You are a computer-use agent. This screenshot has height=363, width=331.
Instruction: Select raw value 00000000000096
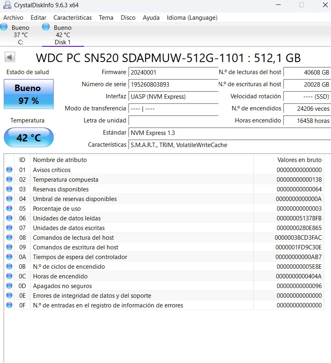tap(299, 286)
